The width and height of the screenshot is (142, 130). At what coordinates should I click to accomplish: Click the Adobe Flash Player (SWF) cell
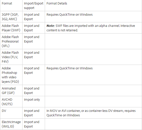[x=11, y=28]
